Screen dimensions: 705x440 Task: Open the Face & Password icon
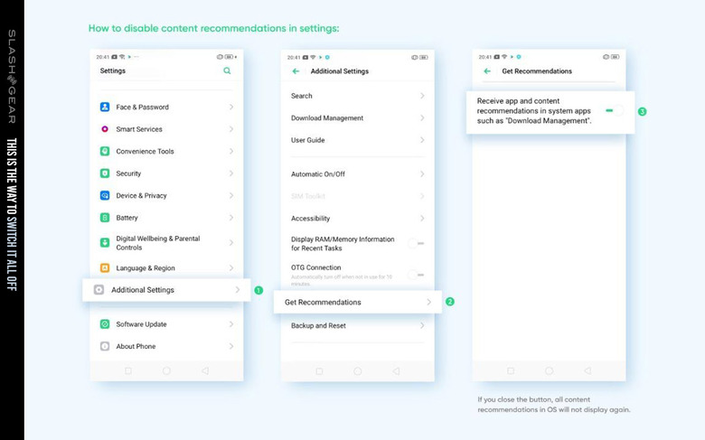tap(105, 107)
